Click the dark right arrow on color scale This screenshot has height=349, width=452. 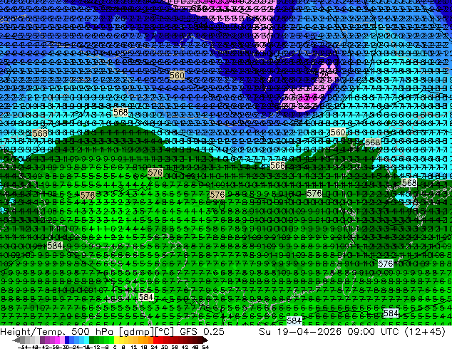[x=205, y=340]
